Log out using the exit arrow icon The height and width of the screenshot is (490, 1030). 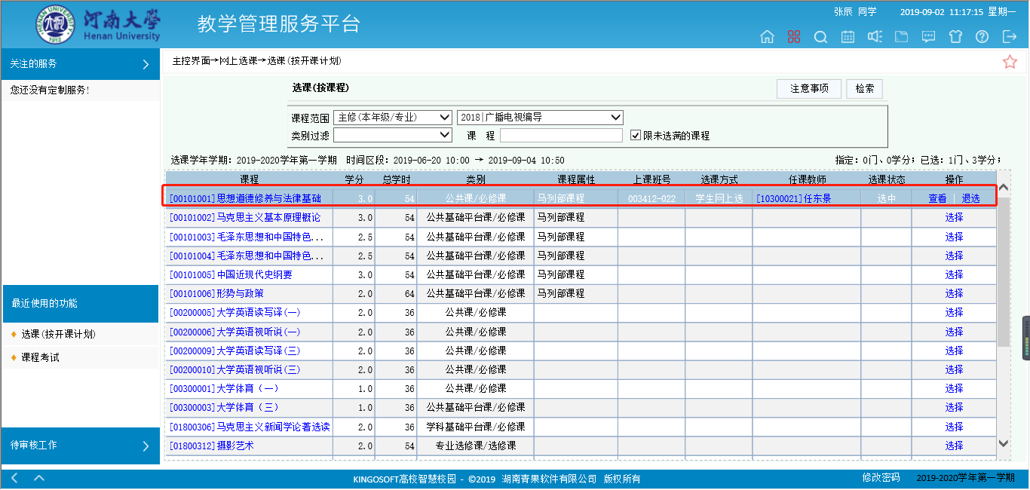pos(1009,37)
